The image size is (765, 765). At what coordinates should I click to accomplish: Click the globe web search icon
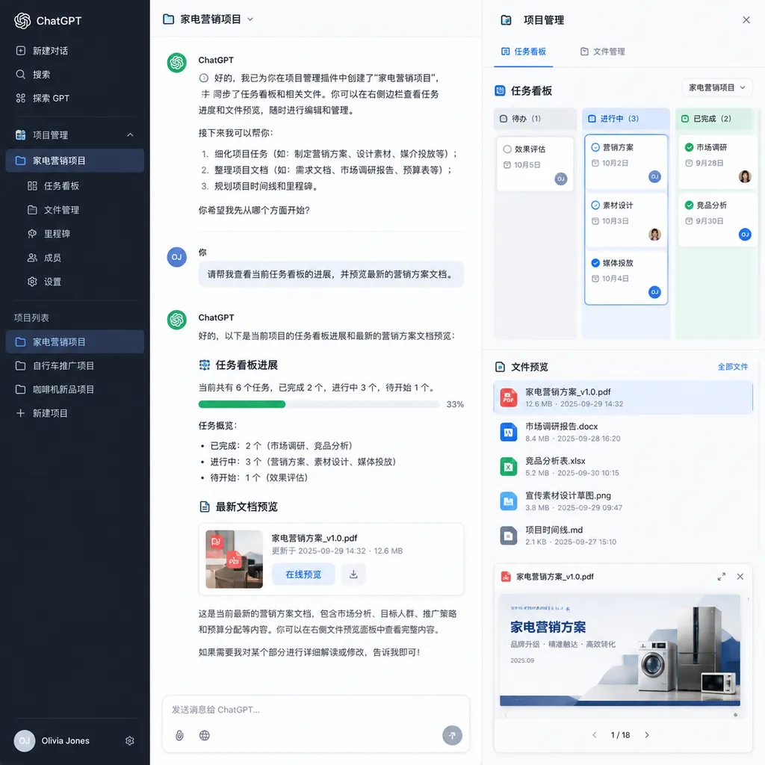pos(205,735)
